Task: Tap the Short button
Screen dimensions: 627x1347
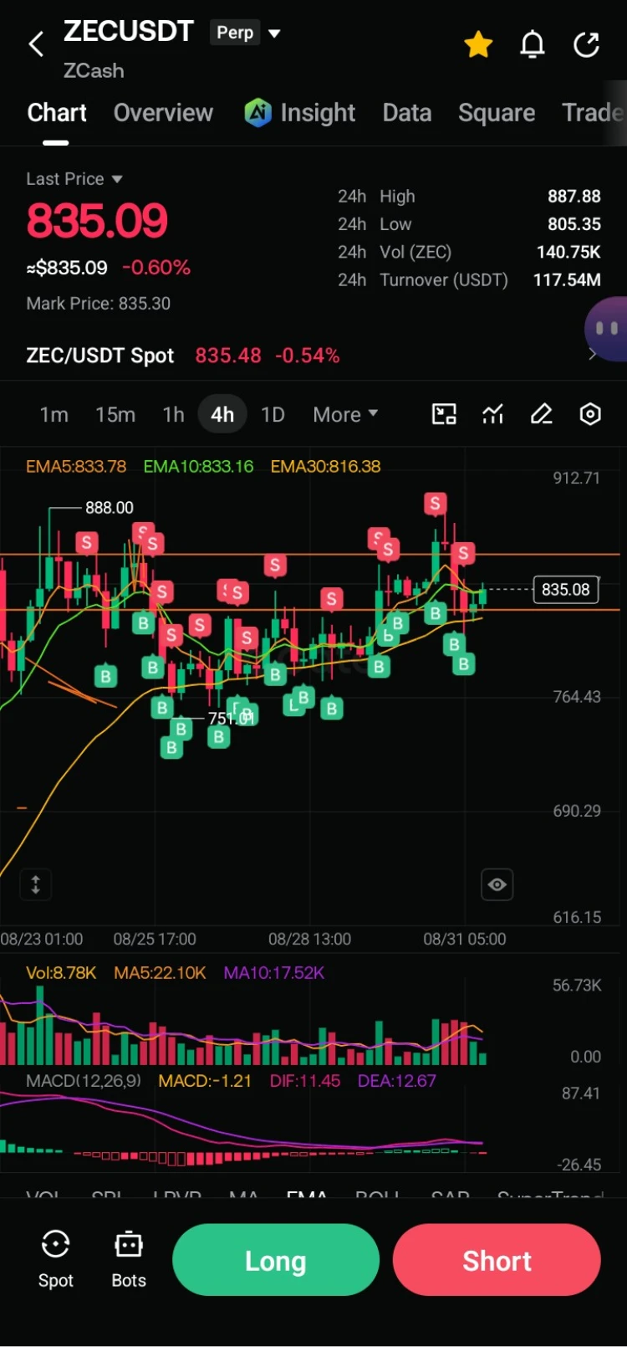Action: click(x=497, y=1260)
